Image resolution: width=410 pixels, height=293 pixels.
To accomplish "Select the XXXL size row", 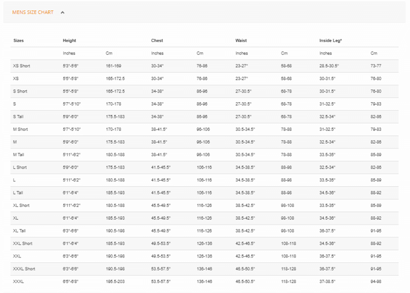I will click(18, 282).
